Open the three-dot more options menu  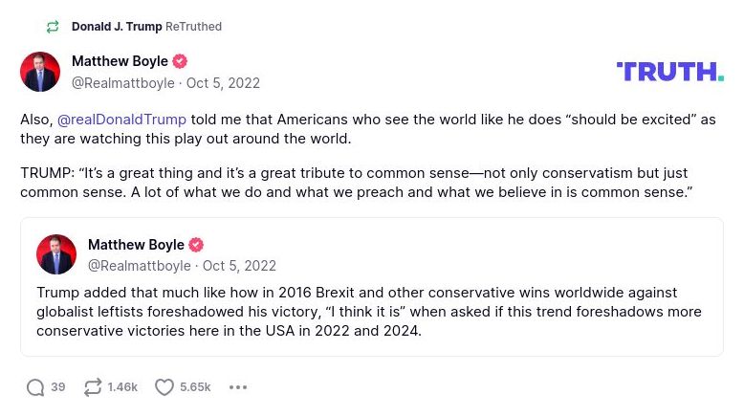(238, 387)
